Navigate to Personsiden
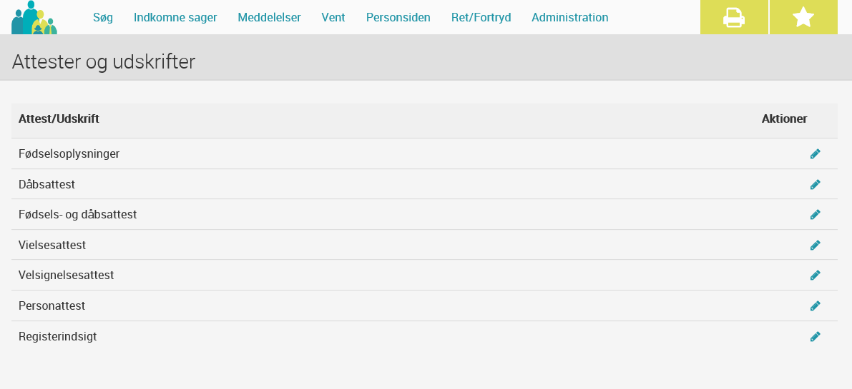 [398, 17]
